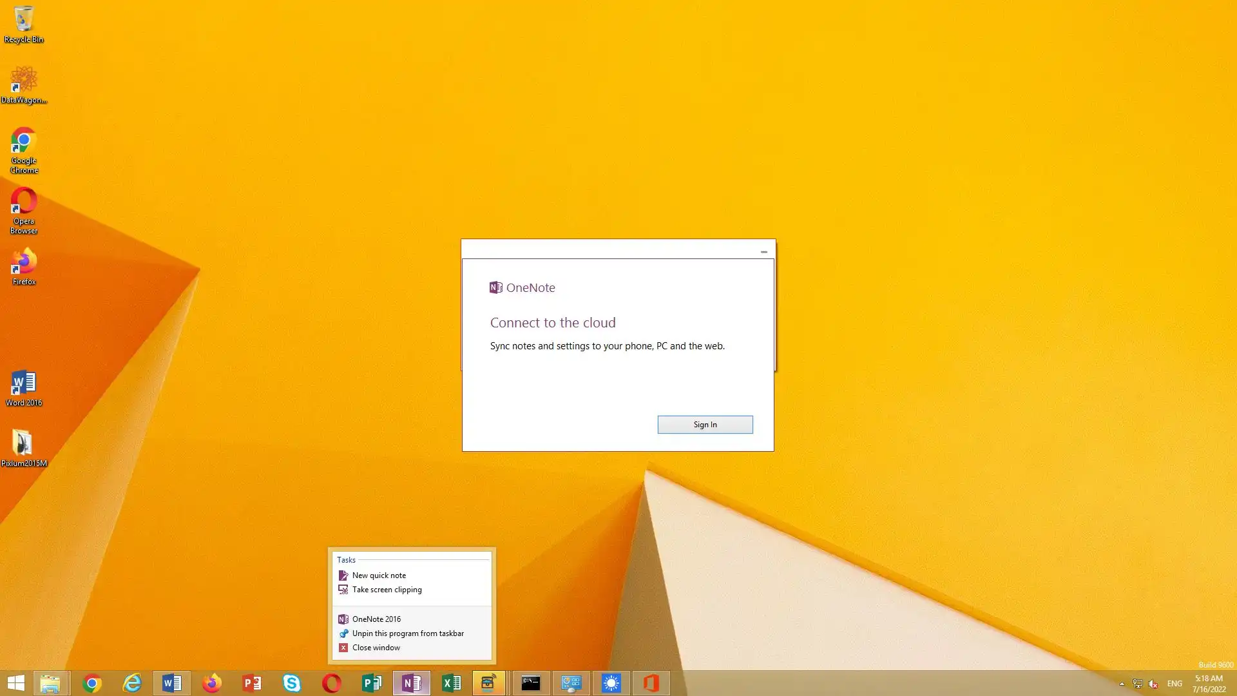The width and height of the screenshot is (1237, 696).
Task: Open Command Prompt taskbar icon
Action: coord(531,683)
